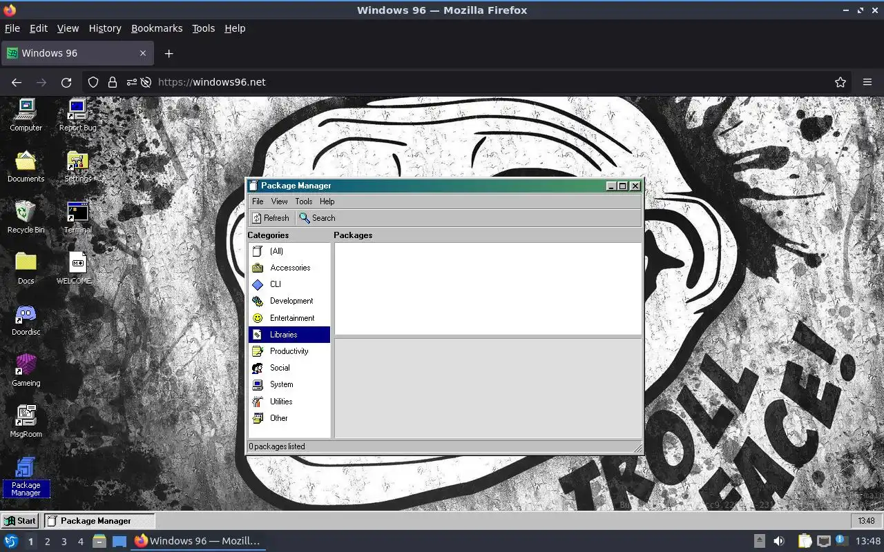
Task: Choose the Productivity category
Action: (x=289, y=351)
